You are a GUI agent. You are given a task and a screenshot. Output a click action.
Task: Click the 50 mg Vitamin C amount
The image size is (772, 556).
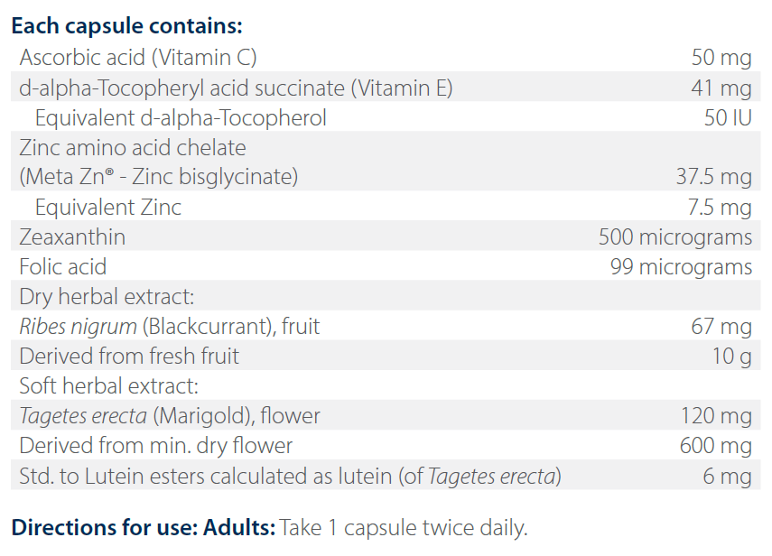point(721,58)
